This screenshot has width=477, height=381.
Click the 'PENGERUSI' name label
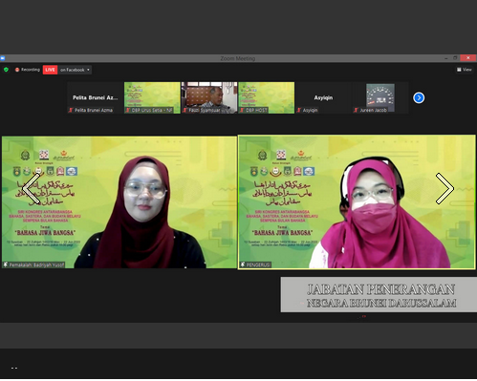[x=258, y=265]
